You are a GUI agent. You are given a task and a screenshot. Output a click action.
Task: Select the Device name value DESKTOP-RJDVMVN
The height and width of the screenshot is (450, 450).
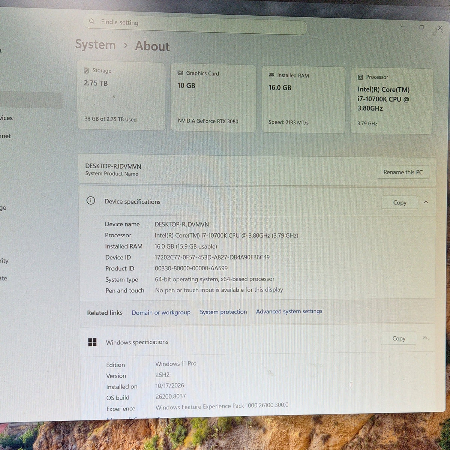182,224
